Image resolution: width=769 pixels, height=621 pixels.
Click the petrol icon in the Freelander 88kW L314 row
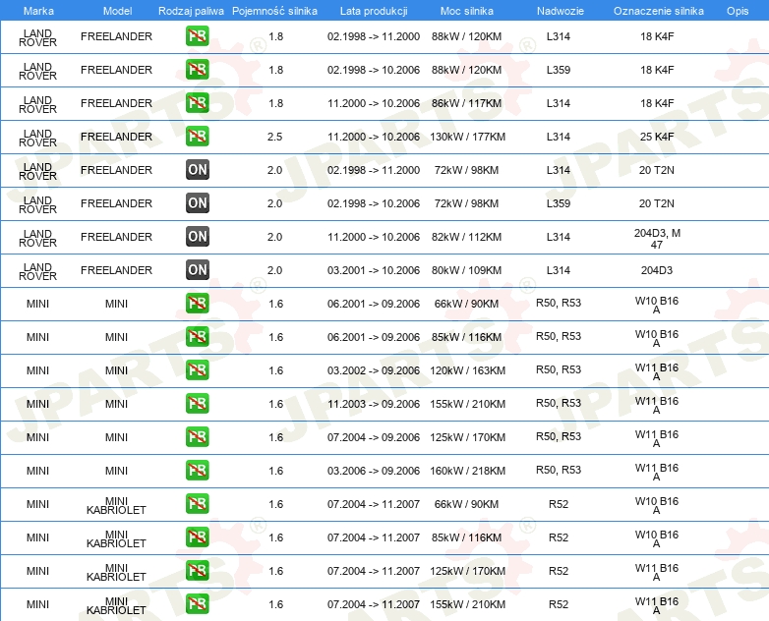point(197,36)
